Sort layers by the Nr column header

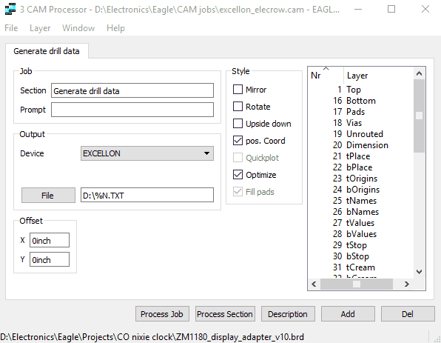coord(326,75)
